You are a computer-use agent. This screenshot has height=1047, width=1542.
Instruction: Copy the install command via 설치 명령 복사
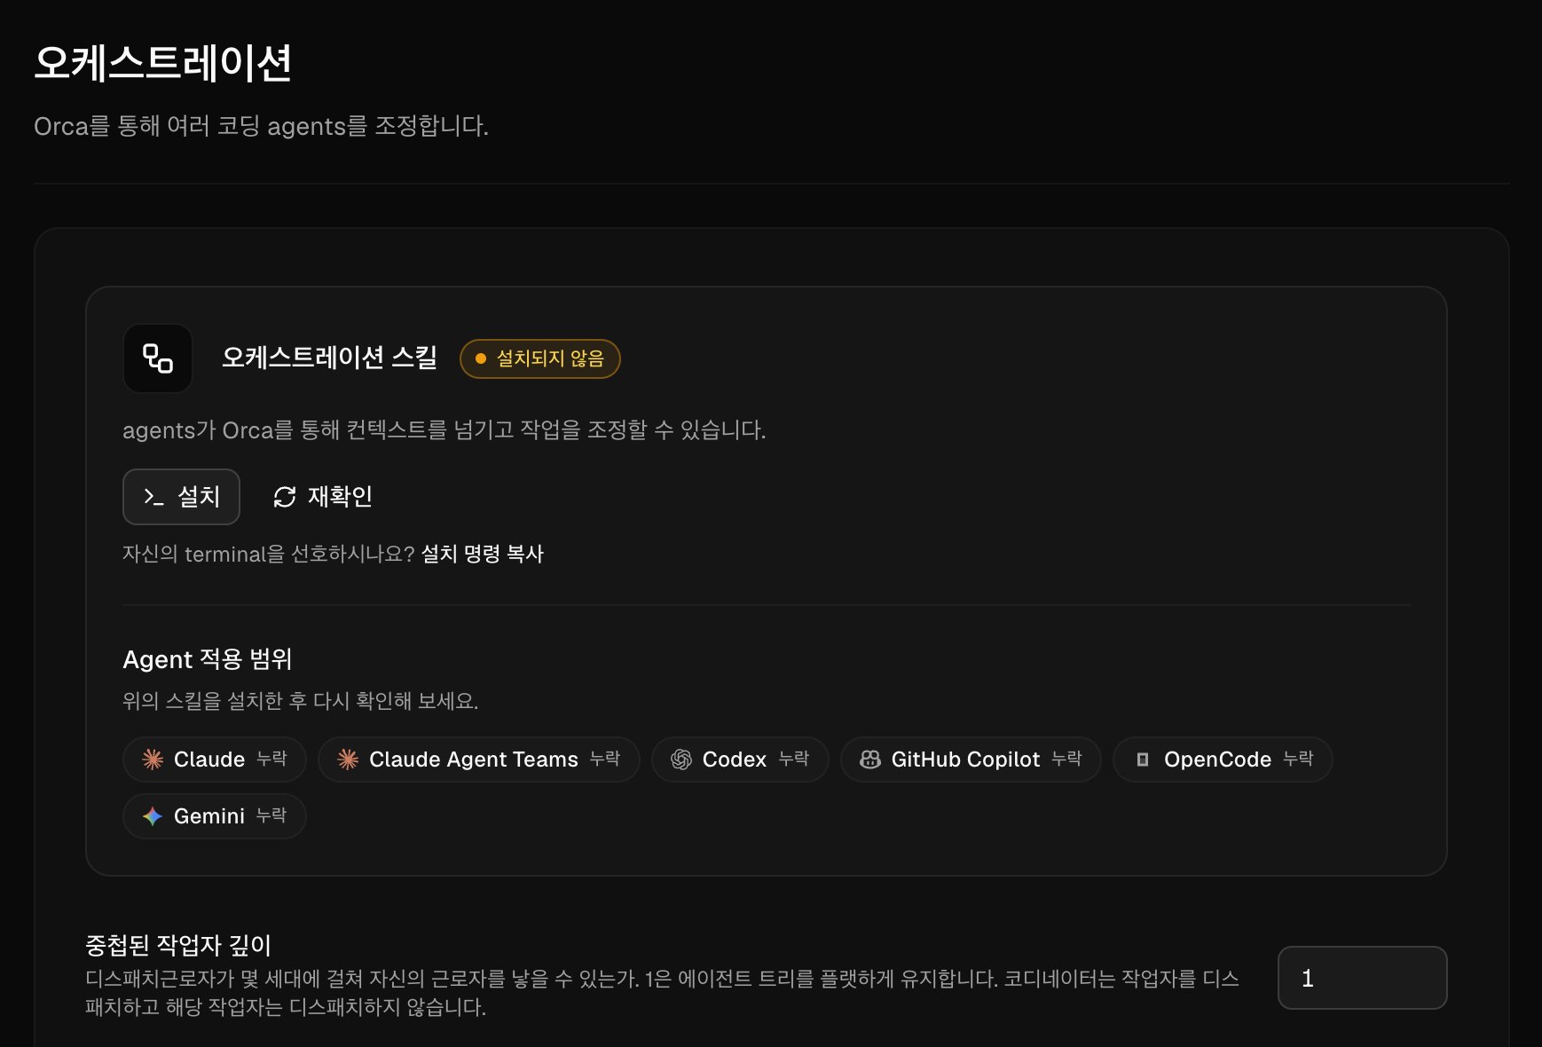coord(482,554)
